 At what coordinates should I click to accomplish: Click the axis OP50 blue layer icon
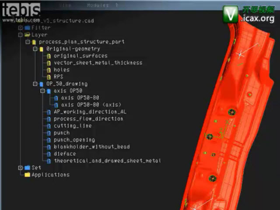point(49,91)
